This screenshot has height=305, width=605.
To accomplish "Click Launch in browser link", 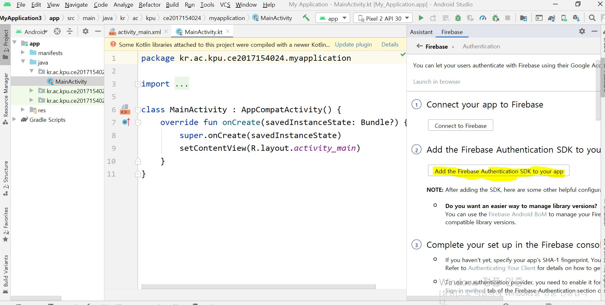I will click(436, 82).
